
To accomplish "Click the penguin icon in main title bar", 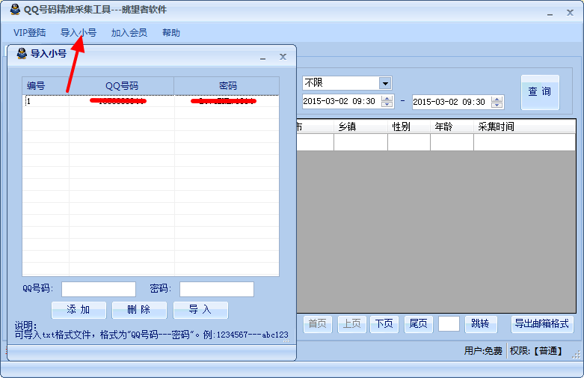I will [15, 9].
